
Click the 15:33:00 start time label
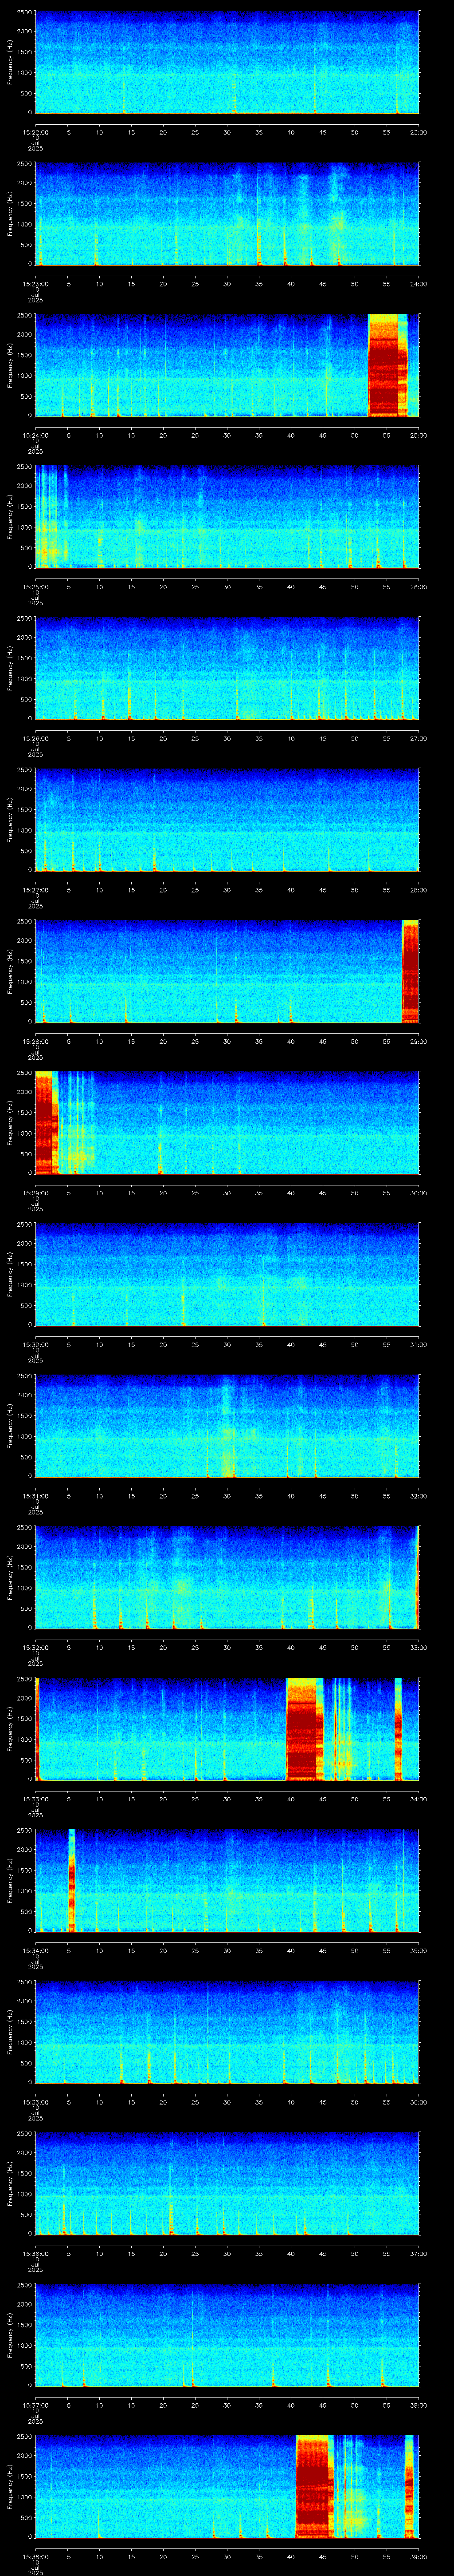pyautogui.click(x=35, y=1799)
